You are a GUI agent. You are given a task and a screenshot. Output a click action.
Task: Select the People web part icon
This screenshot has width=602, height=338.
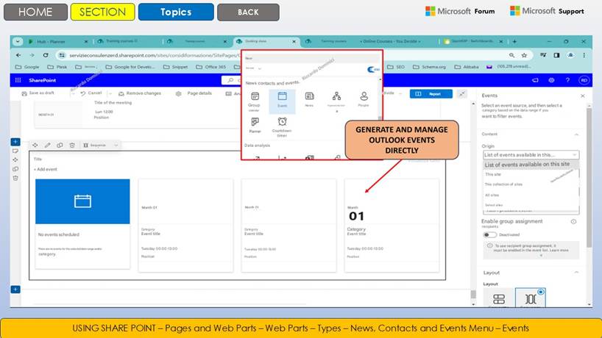click(364, 100)
